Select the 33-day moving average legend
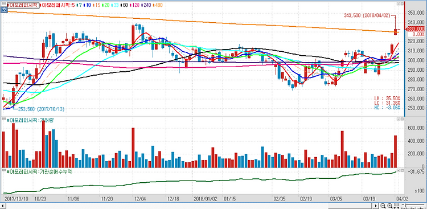 [115, 5]
